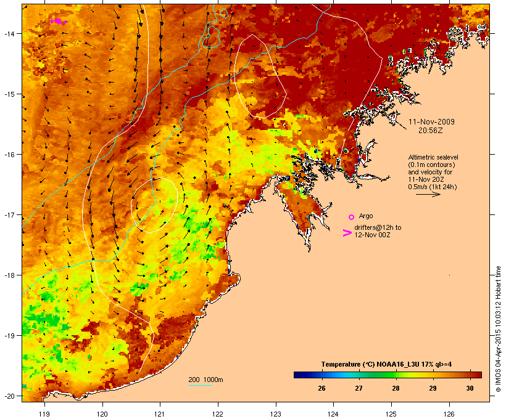Click the '(0.1m contours)' legend text

[431, 165]
